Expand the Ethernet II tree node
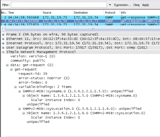This screenshot has height=137, width=160. point(3,39)
